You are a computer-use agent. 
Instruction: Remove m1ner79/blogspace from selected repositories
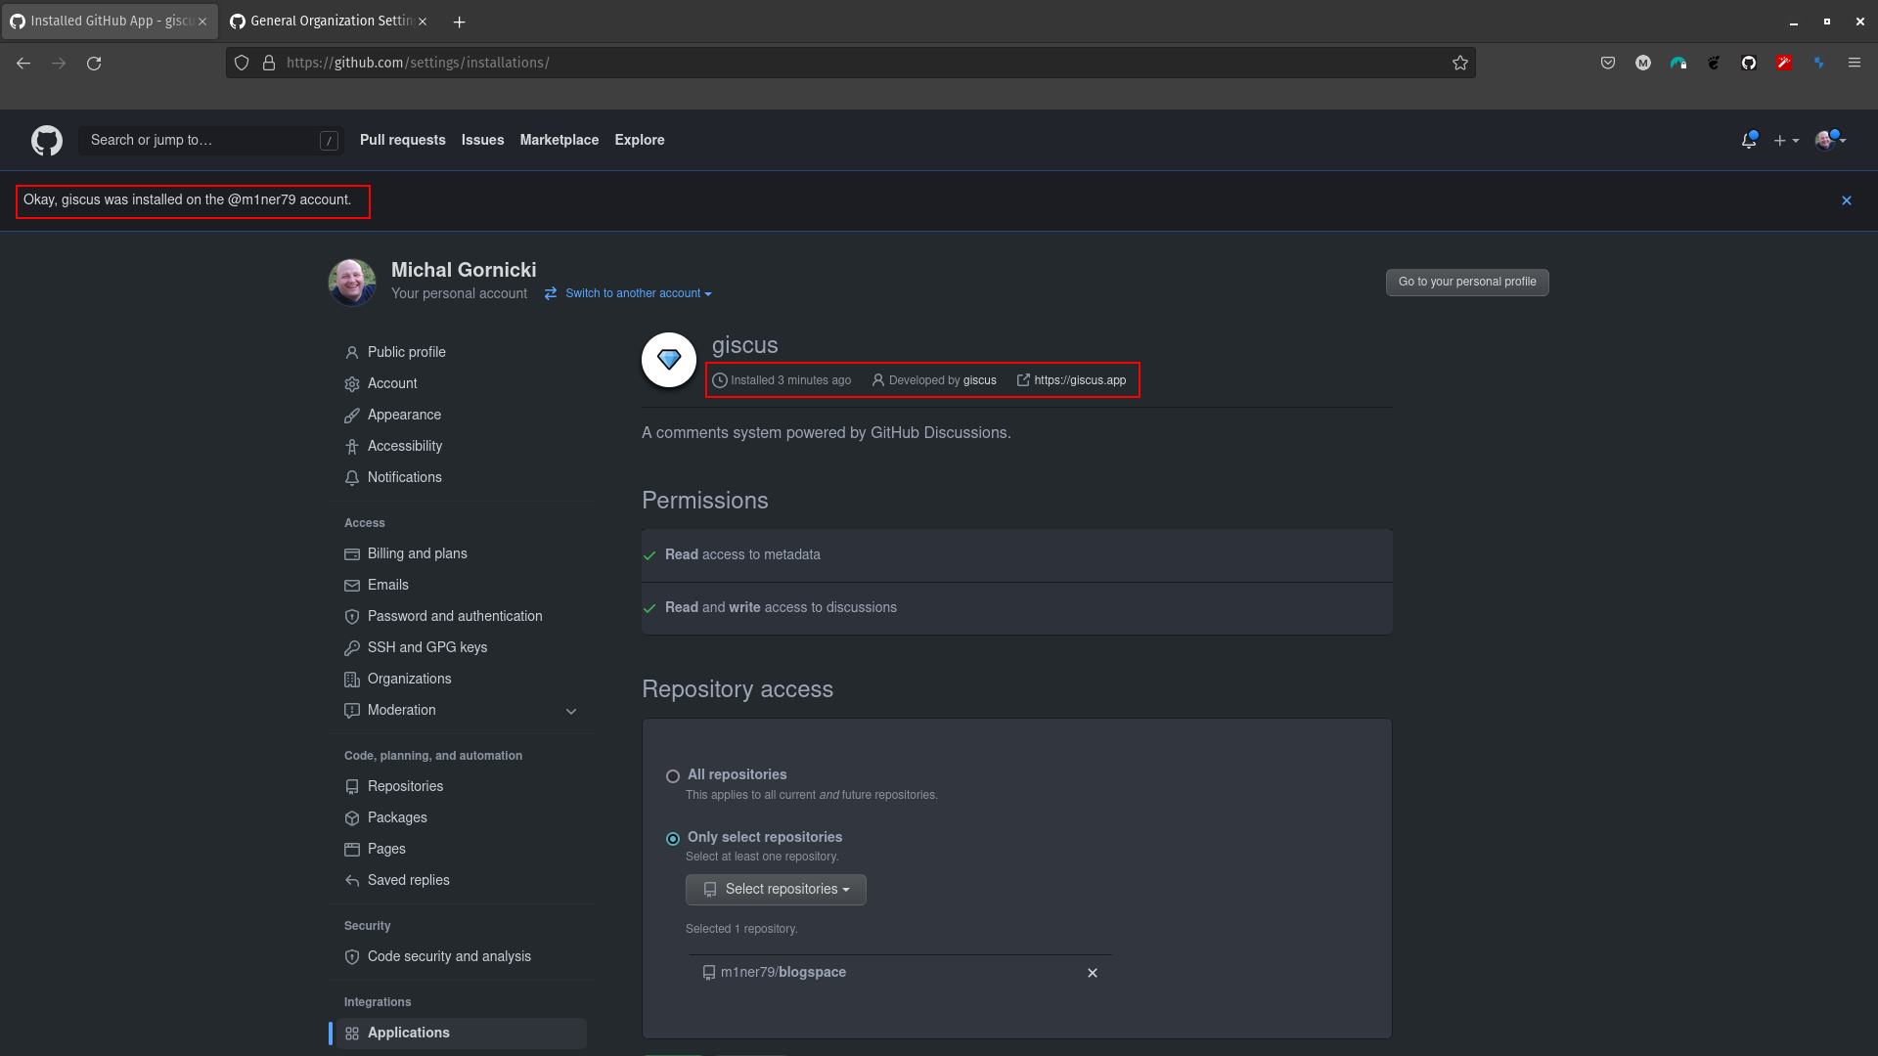click(1093, 973)
